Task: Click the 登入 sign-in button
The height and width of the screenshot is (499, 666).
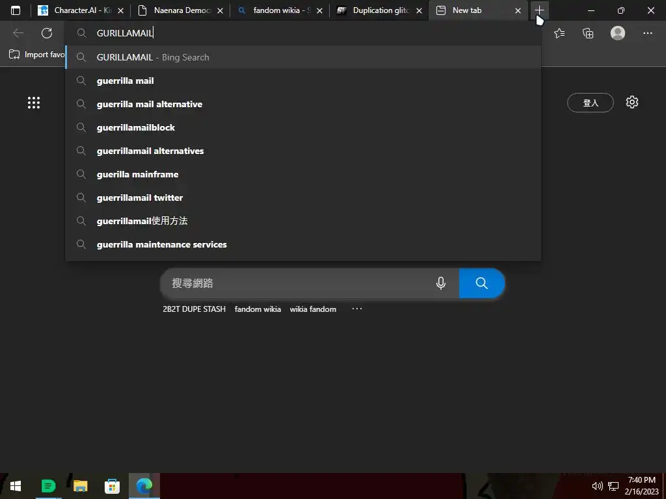Action: [x=591, y=103]
